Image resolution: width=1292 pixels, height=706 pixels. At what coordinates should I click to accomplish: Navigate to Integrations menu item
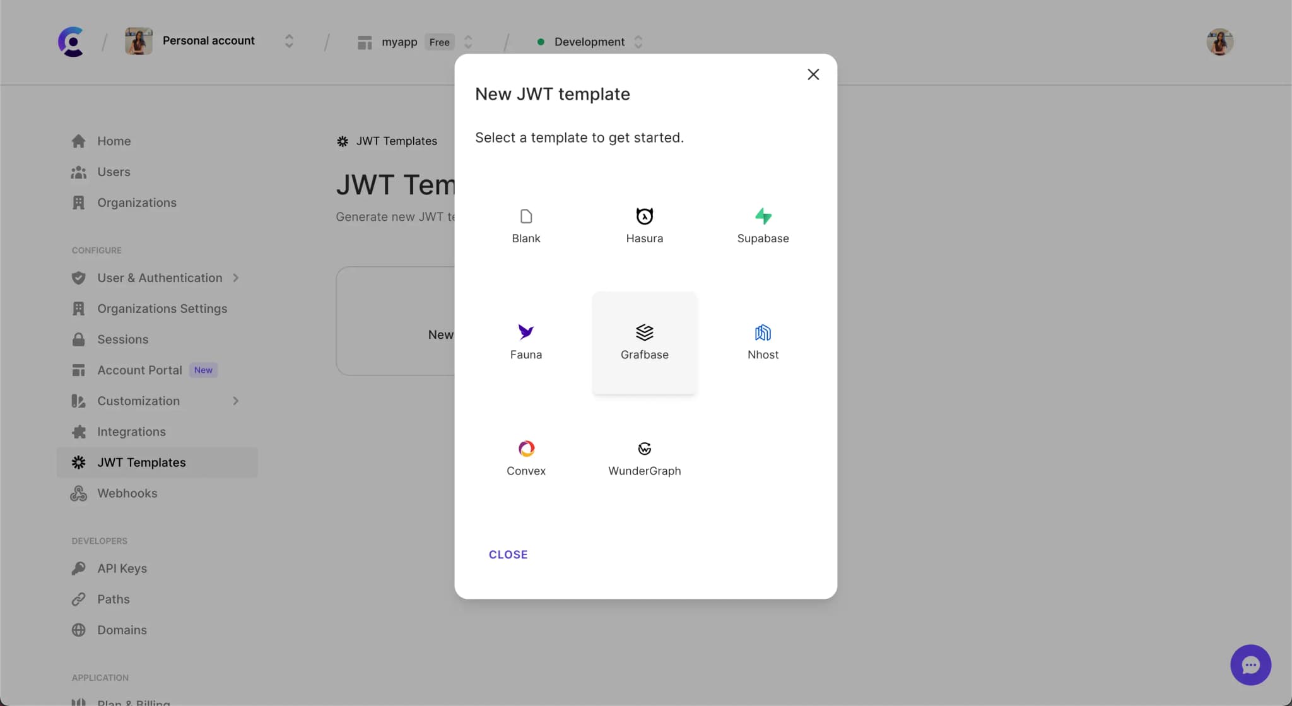(x=131, y=432)
